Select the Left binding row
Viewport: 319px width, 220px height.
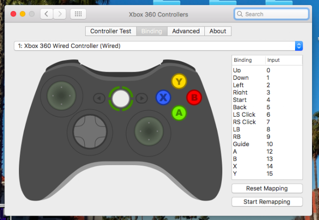(267, 85)
